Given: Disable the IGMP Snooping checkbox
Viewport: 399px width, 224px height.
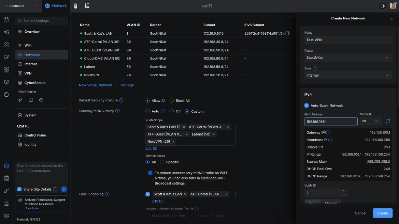Looking at the screenshot, I should [x=147, y=194].
